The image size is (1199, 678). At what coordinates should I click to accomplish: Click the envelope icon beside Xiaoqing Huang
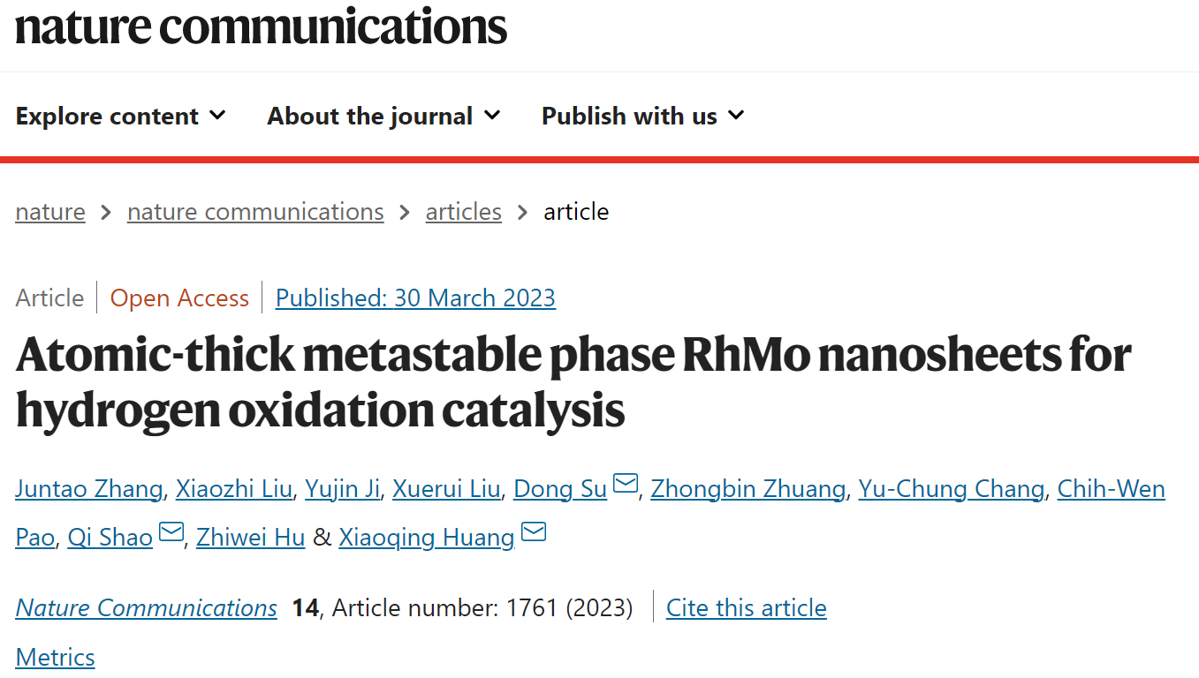pyautogui.click(x=534, y=531)
